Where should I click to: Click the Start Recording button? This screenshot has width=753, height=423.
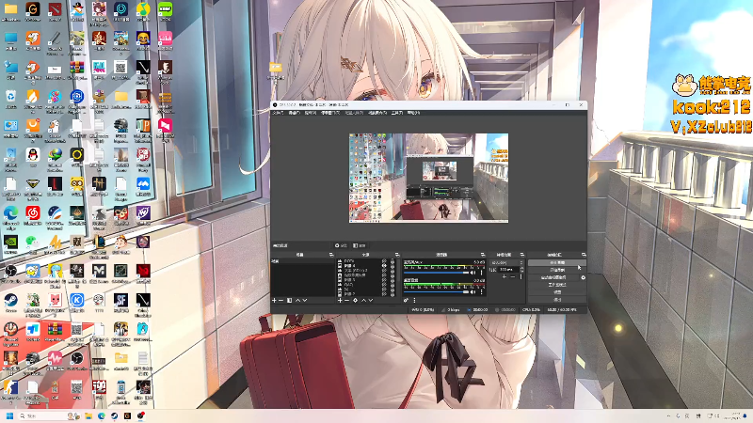[x=557, y=270]
